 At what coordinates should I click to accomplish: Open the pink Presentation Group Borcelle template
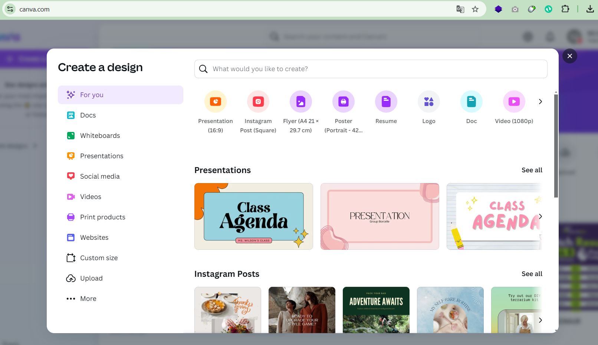point(380,216)
